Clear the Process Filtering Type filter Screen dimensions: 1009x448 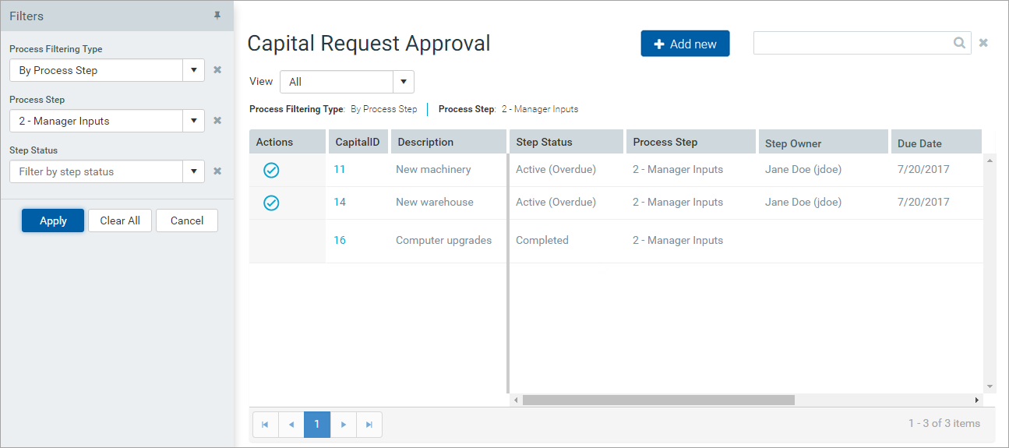pyautogui.click(x=217, y=70)
